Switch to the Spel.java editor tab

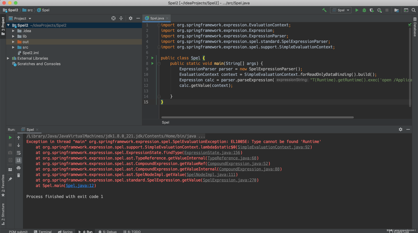[x=157, y=18]
